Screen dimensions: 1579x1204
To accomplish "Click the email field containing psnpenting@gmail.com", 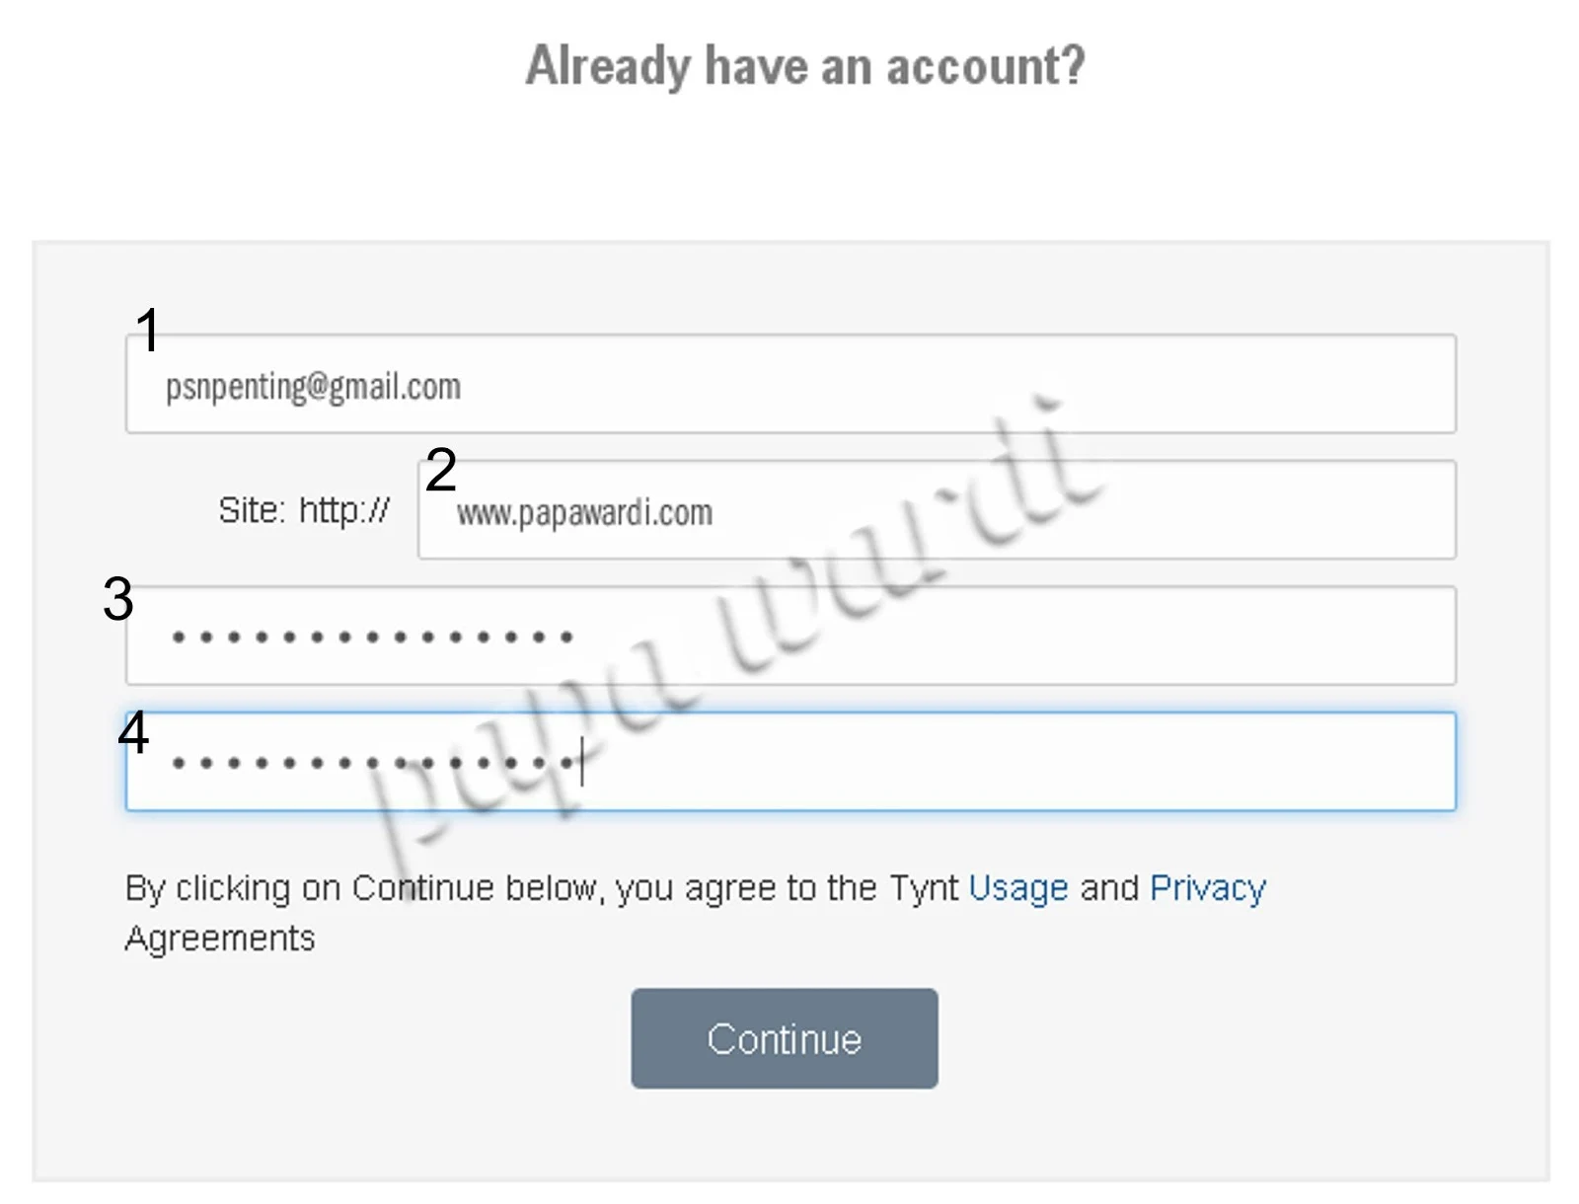I will pos(789,384).
